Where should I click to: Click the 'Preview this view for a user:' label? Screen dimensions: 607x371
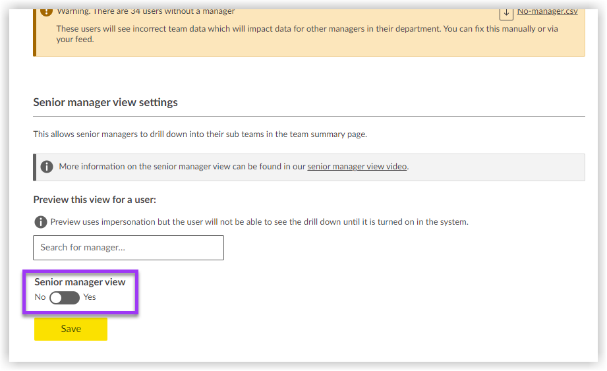pyautogui.click(x=94, y=200)
